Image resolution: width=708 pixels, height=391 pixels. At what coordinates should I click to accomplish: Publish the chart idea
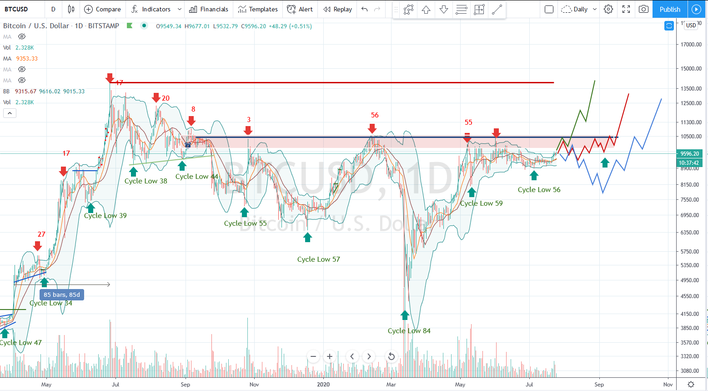coord(670,9)
